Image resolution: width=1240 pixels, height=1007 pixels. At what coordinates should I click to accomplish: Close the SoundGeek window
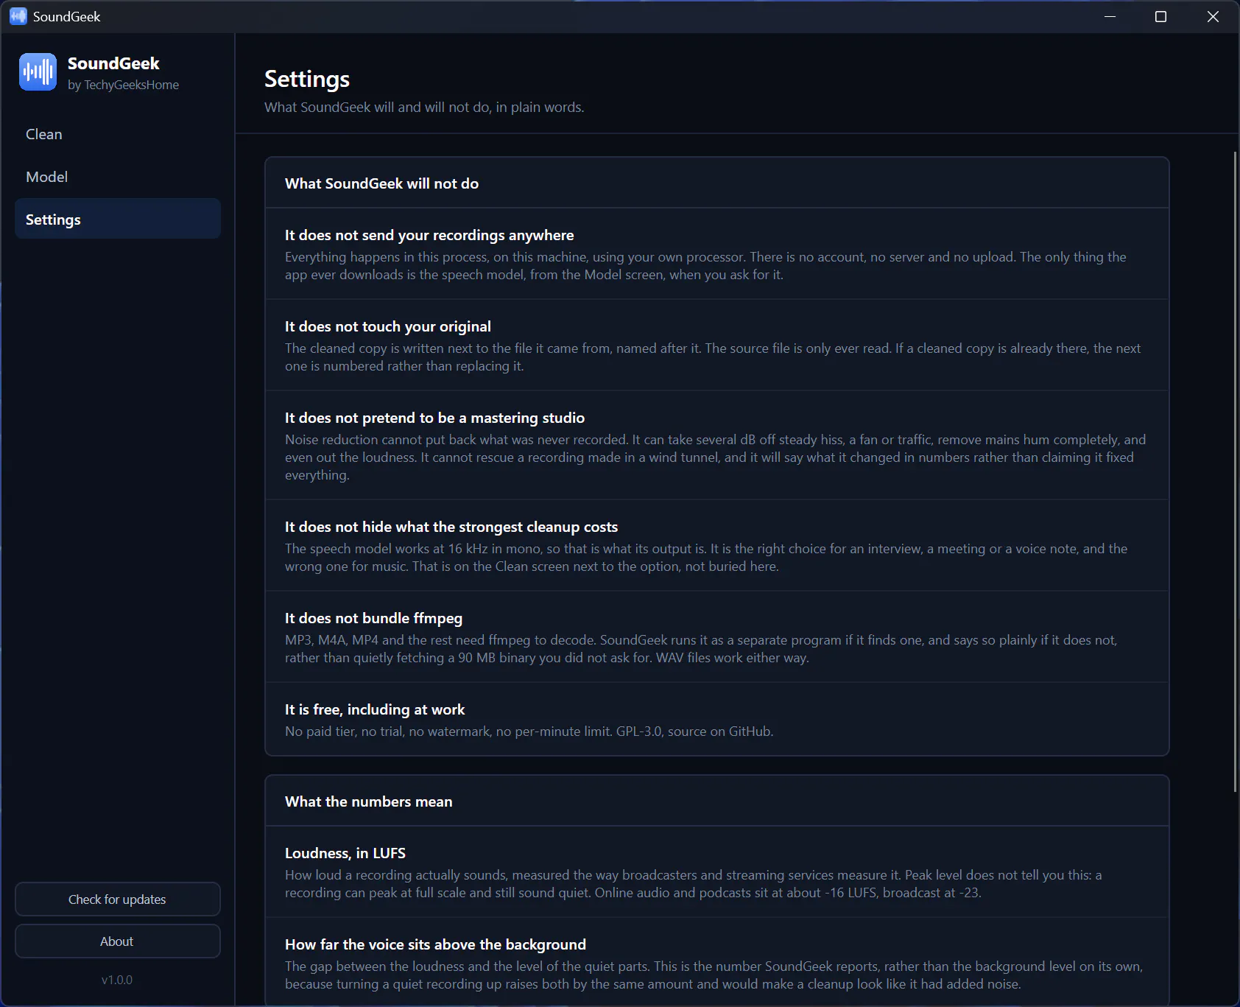pyautogui.click(x=1213, y=16)
